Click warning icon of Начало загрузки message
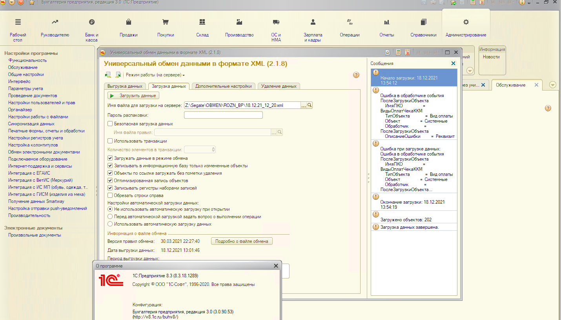The height and width of the screenshot is (320, 561). [375, 72]
